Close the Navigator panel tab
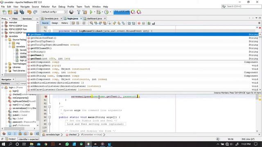The width and height of the screenshot is (262, 147). (14, 79)
